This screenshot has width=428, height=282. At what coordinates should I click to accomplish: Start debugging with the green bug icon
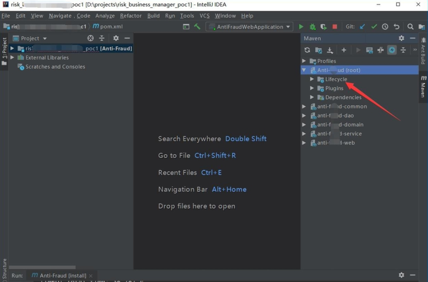313,27
